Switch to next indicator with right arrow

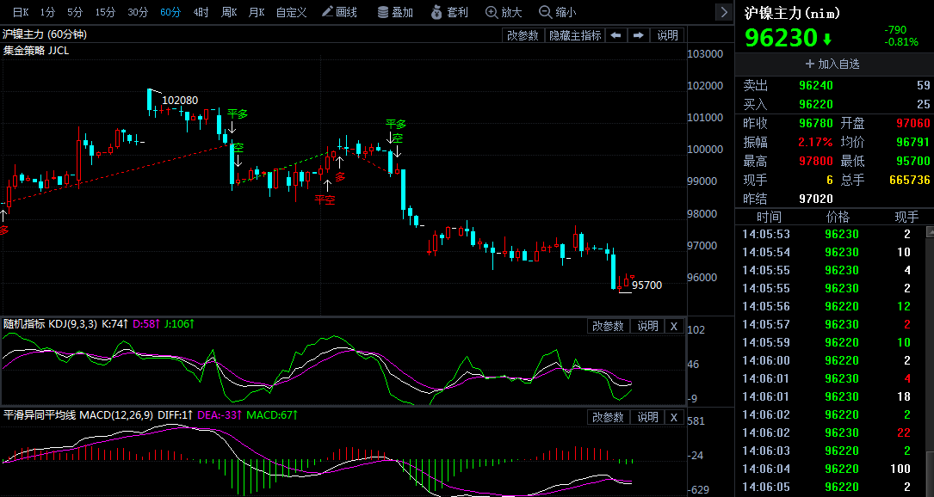tap(638, 35)
